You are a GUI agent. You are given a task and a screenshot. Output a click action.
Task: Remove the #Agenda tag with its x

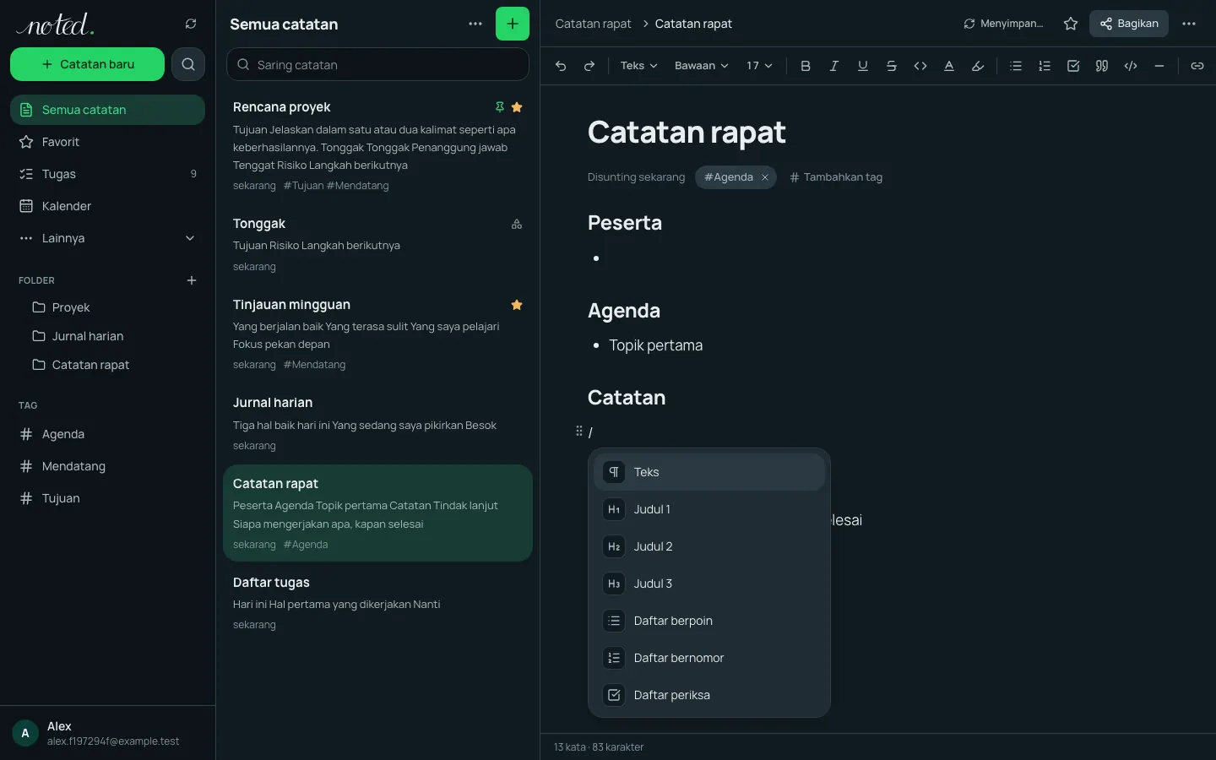pyautogui.click(x=765, y=177)
